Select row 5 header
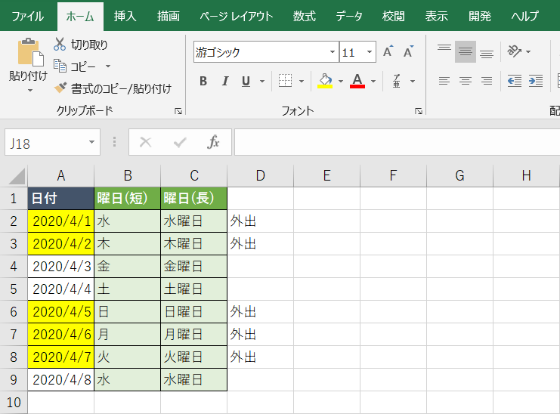This screenshot has width=560, height=414. click(x=14, y=289)
